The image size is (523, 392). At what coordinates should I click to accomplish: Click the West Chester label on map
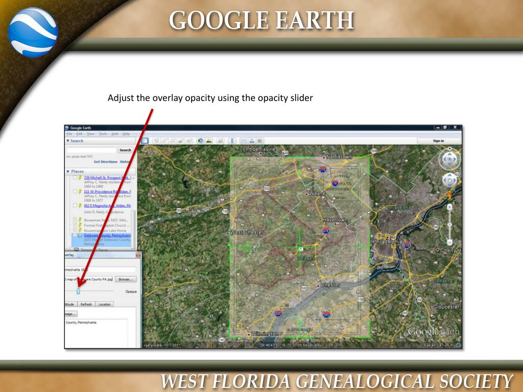click(x=247, y=232)
